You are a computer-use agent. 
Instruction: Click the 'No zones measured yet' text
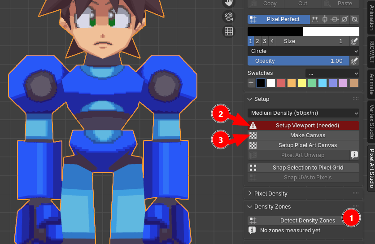coord(290,231)
